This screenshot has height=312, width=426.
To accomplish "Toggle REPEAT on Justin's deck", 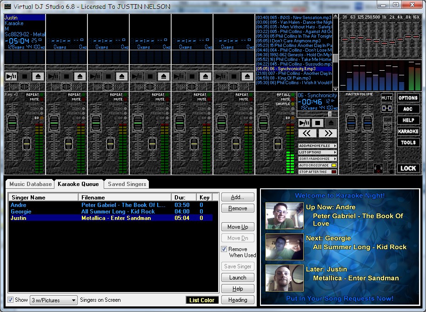I will (35, 95).
